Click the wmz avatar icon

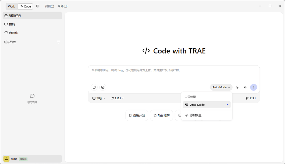click(6, 159)
